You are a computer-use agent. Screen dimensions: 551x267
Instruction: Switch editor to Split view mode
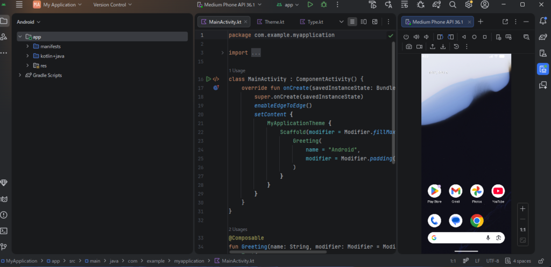(x=363, y=22)
